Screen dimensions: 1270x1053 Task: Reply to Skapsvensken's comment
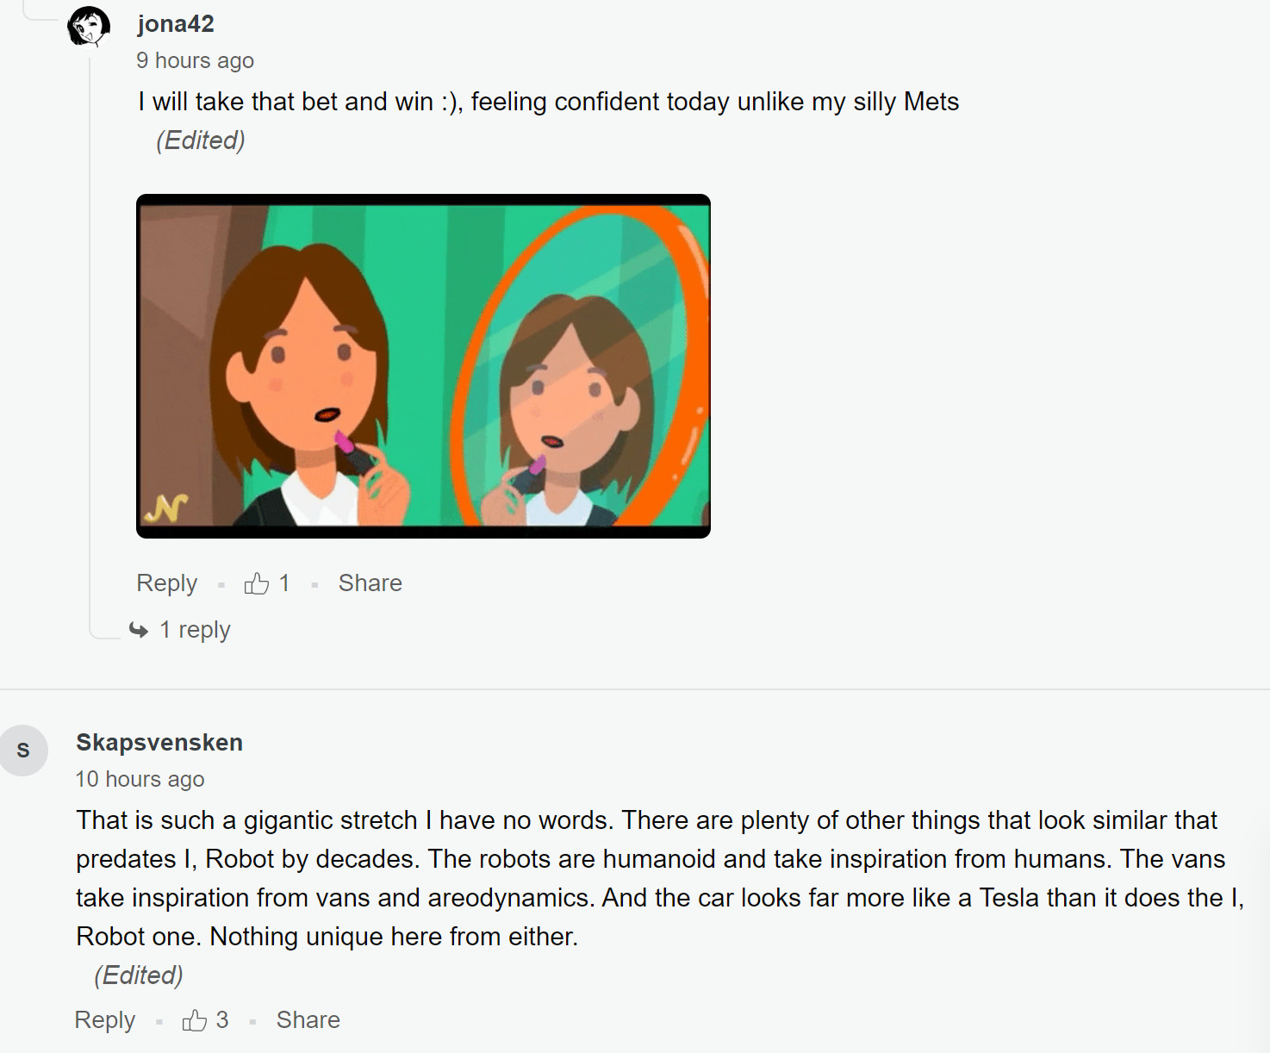tap(104, 1020)
